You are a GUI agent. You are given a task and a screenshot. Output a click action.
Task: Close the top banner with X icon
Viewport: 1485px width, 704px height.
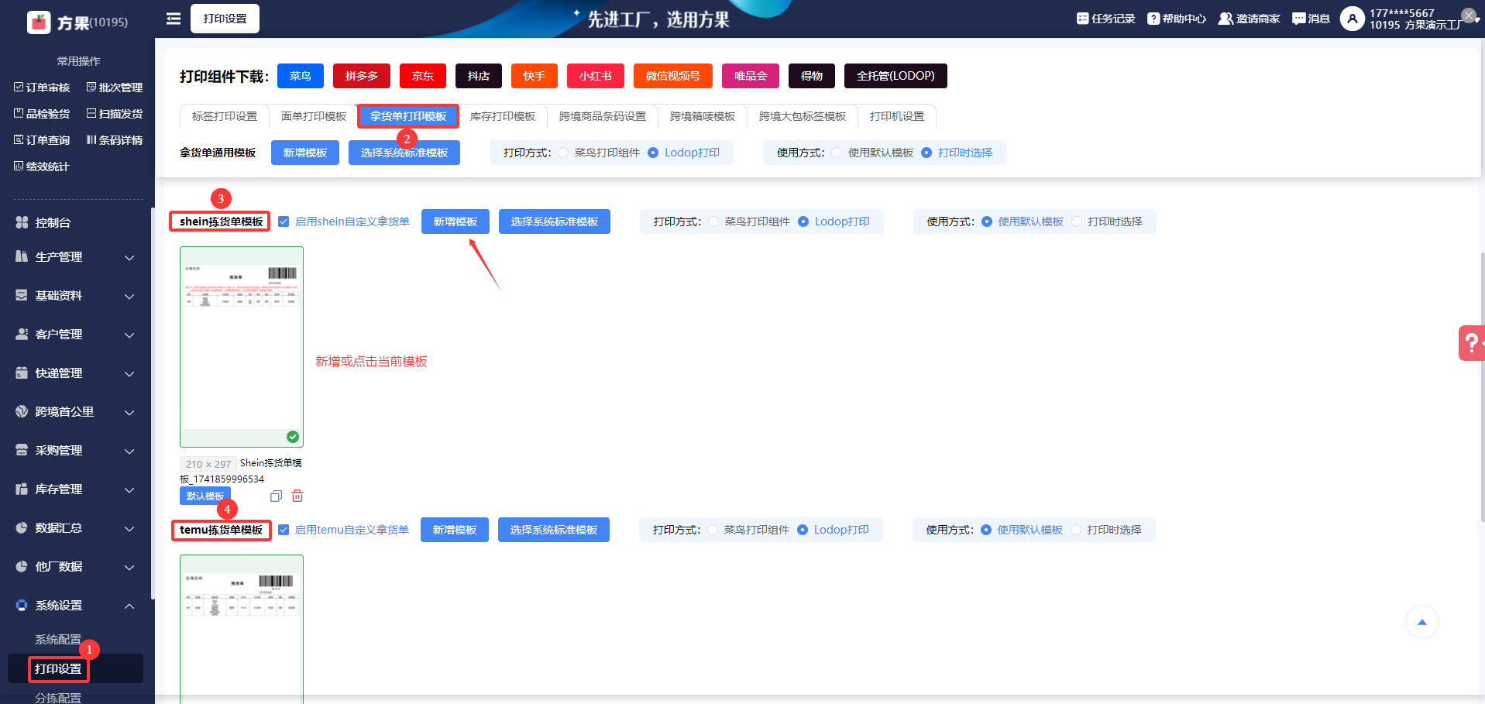point(1468,15)
